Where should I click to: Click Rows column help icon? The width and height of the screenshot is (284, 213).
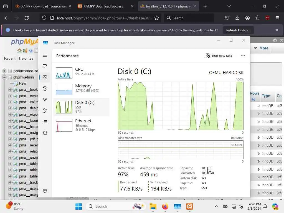click(x=253, y=99)
